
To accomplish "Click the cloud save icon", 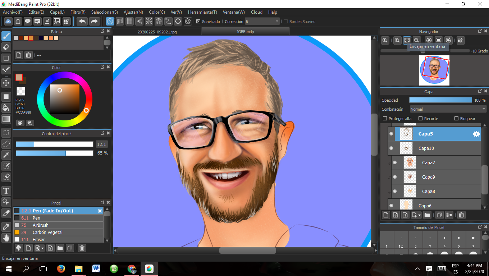I will [8, 21].
